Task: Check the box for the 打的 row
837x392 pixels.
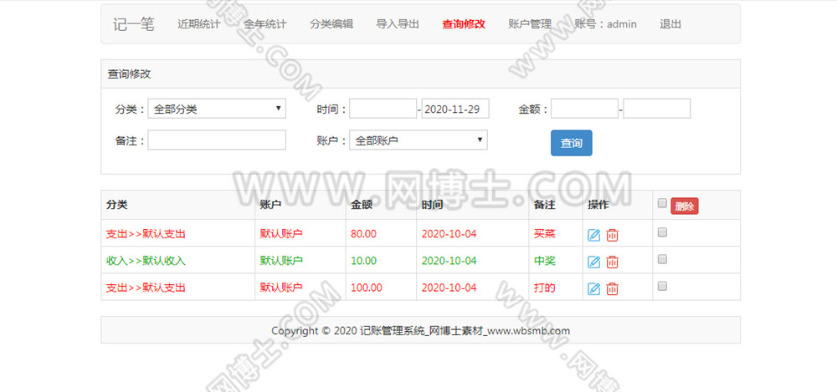Action: (x=662, y=286)
